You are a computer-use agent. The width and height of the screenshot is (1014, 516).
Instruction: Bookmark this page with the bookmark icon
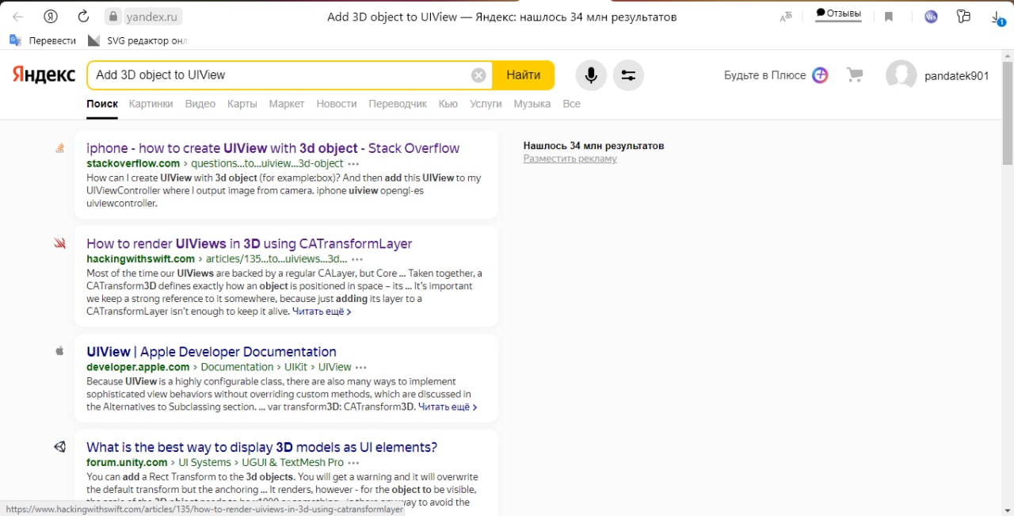tap(889, 17)
